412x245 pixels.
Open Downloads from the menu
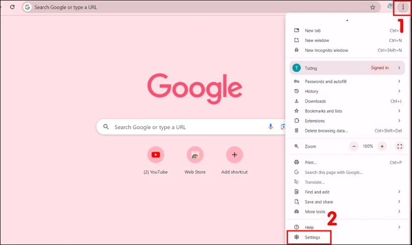347,101
